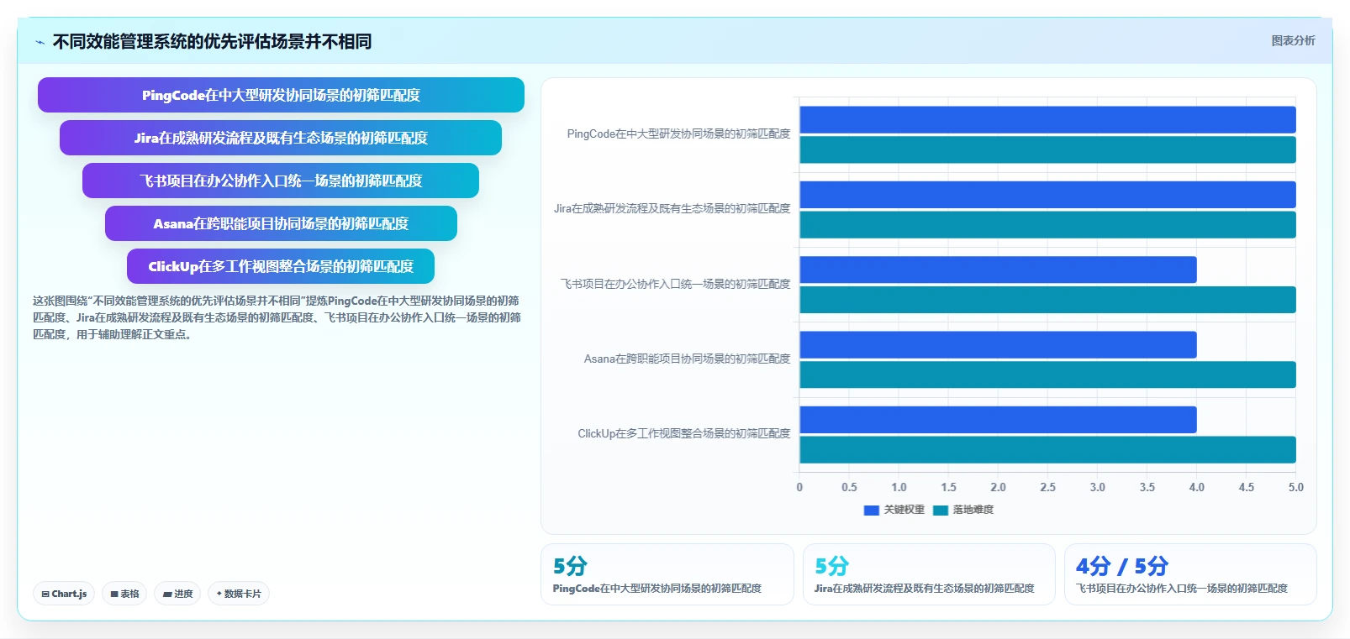Click ClickUp teal 落地难度 chart bar
The height and width of the screenshot is (639, 1350).
1047,449
